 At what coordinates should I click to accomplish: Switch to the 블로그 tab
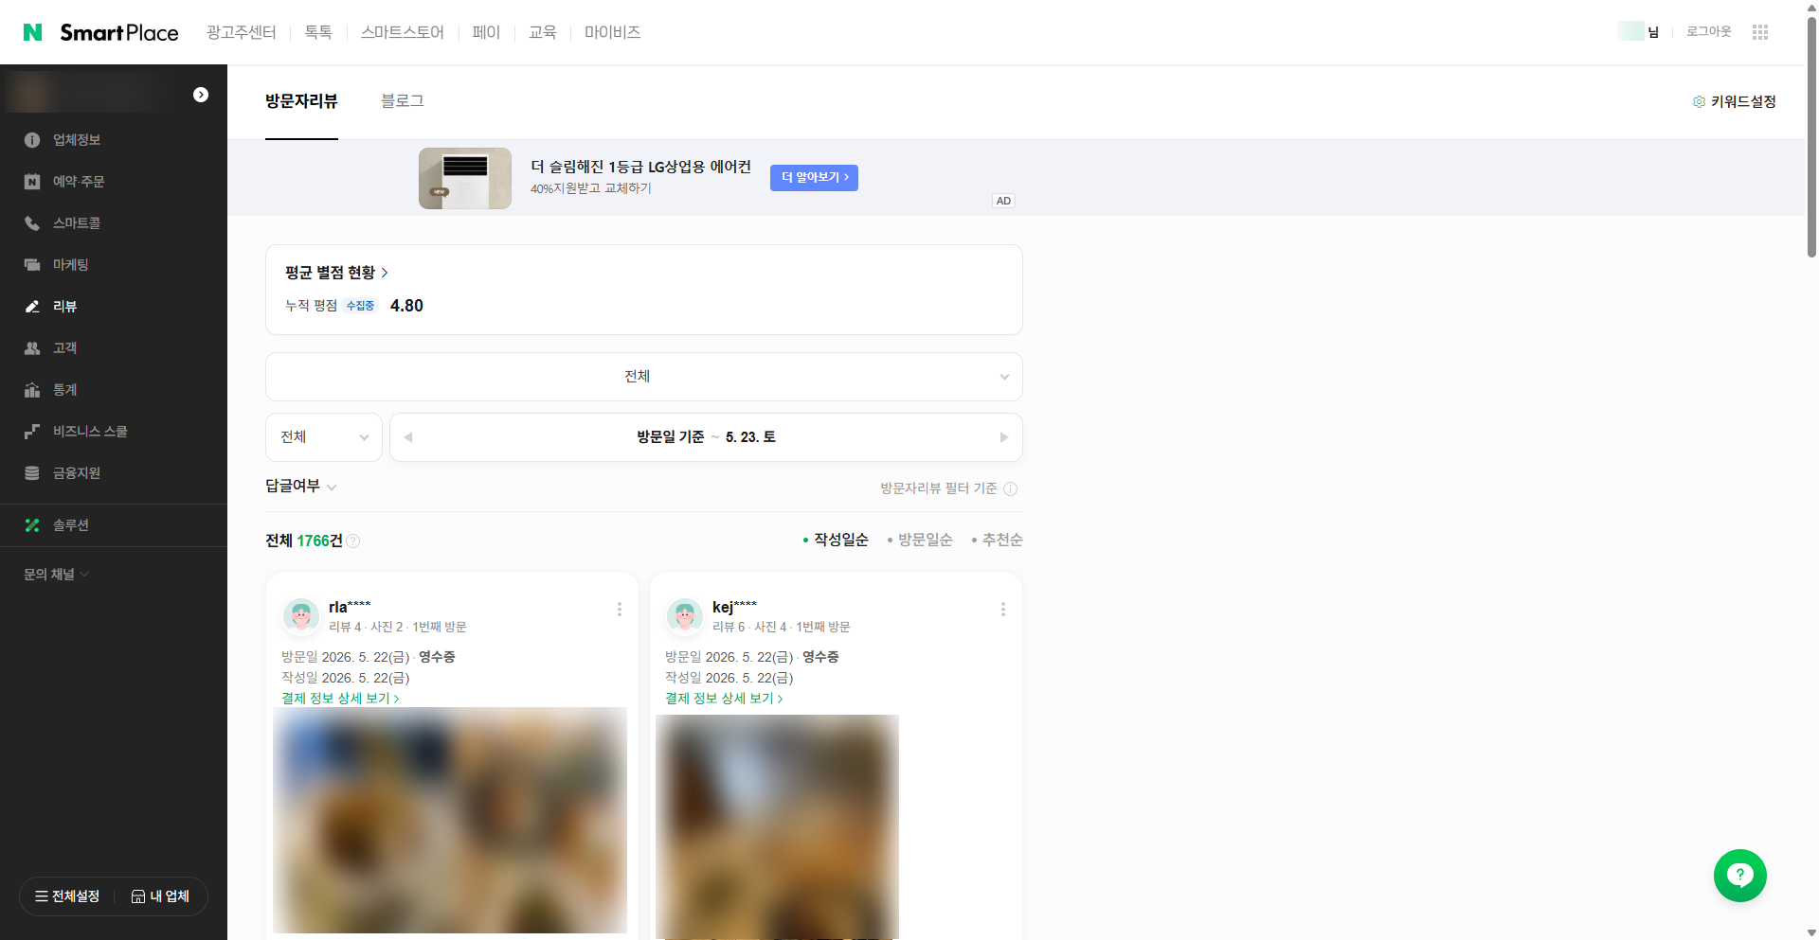tap(403, 101)
